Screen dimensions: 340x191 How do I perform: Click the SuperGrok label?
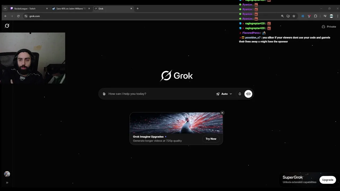click(x=293, y=177)
